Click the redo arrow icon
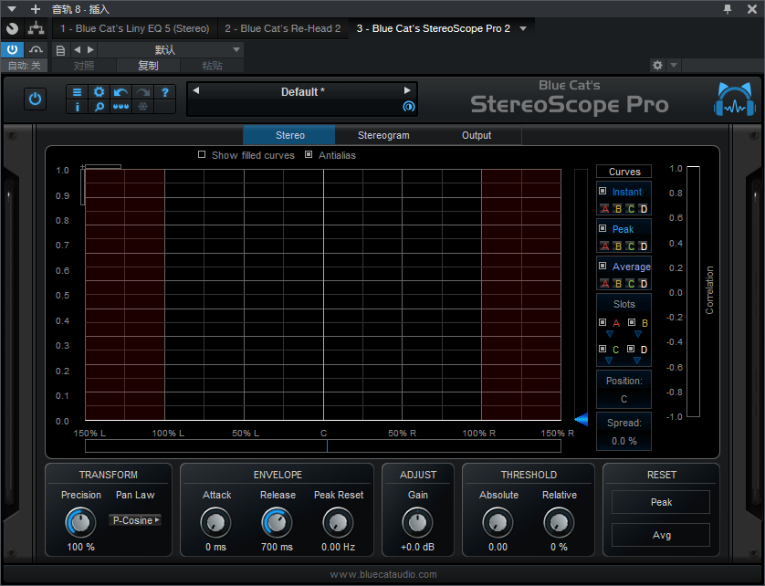Viewport: 765px width, 586px height. click(x=142, y=92)
